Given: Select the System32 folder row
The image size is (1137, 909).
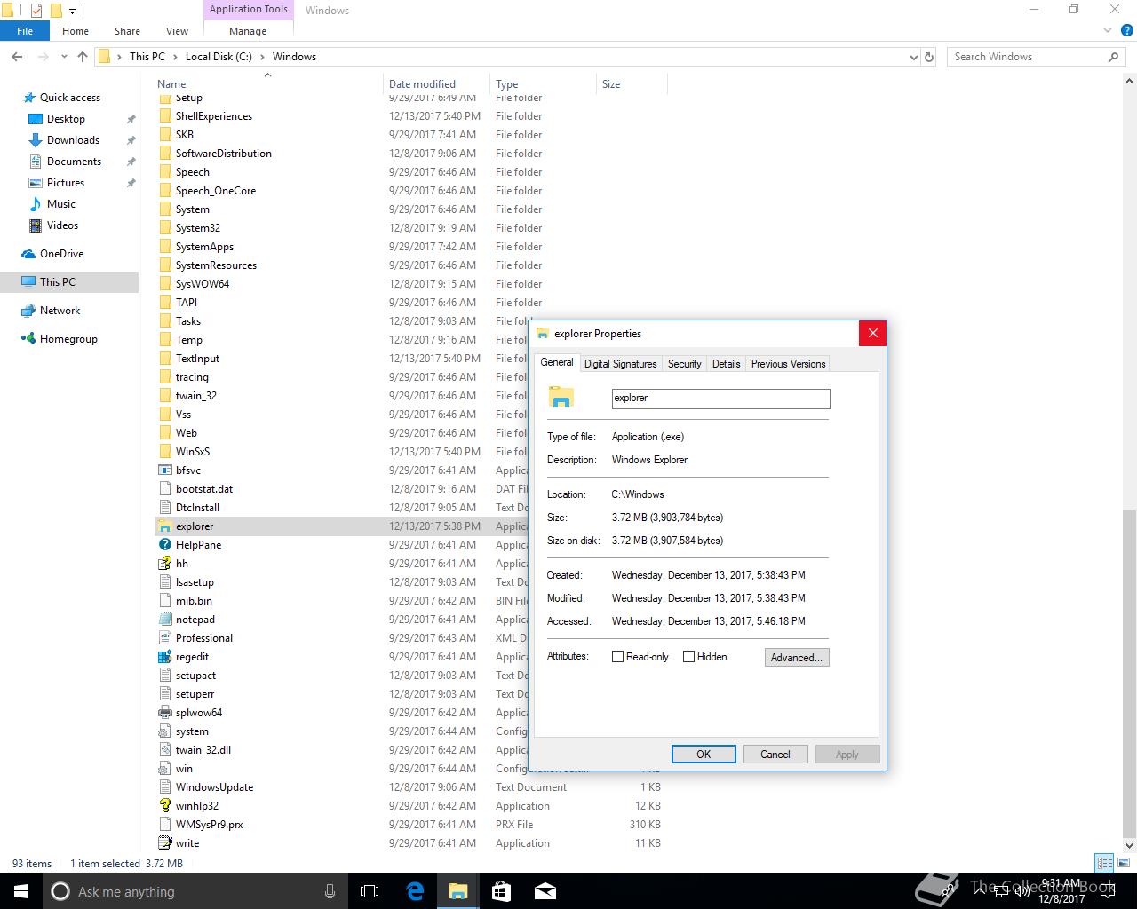Looking at the screenshot, I should pos(409,228).
